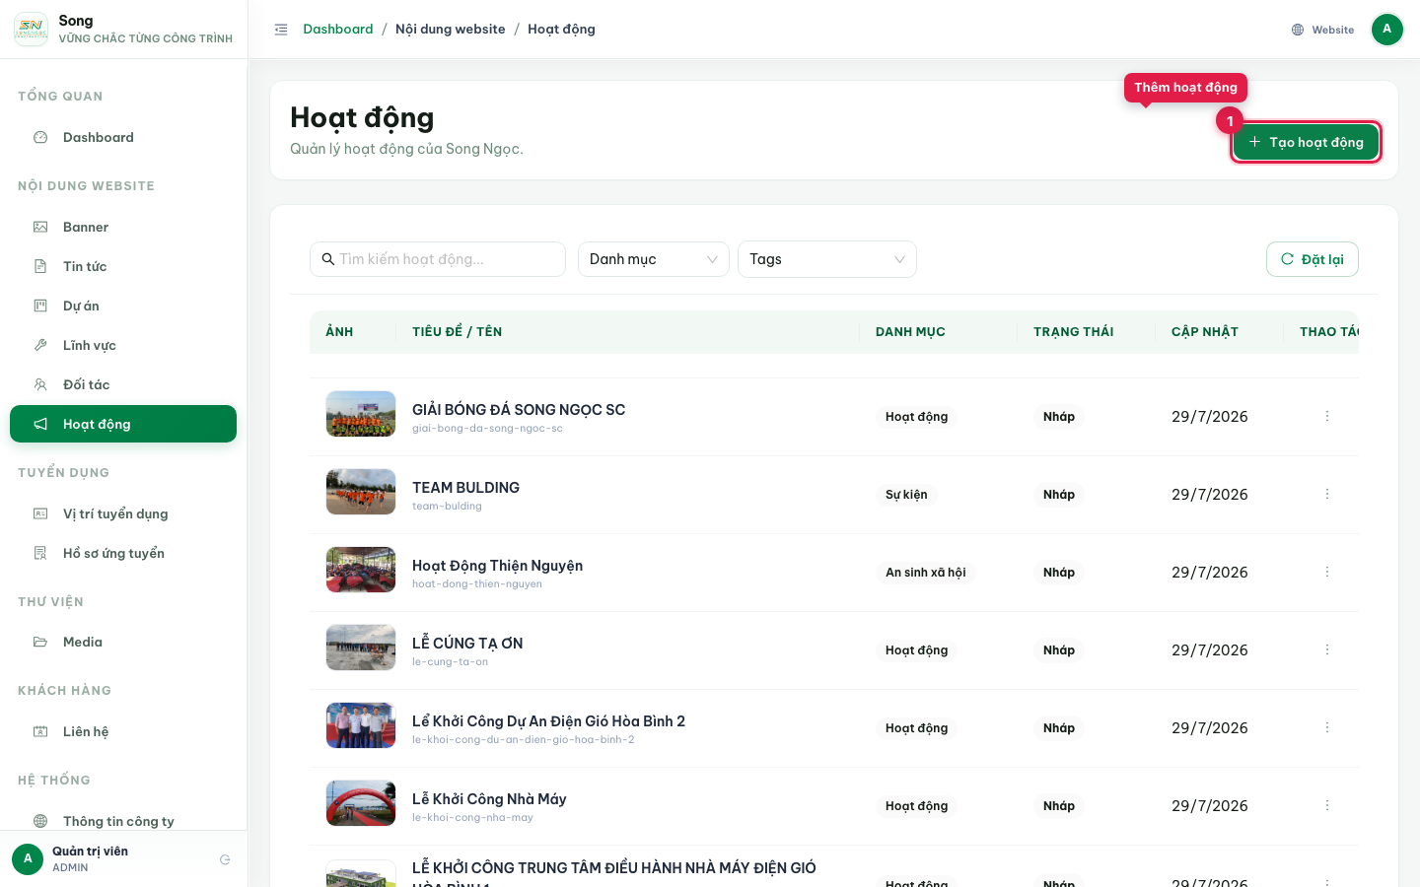Click the Tạo hoạt động button
Screen dimensions: 1420x887
click(x=1306, y=142)
